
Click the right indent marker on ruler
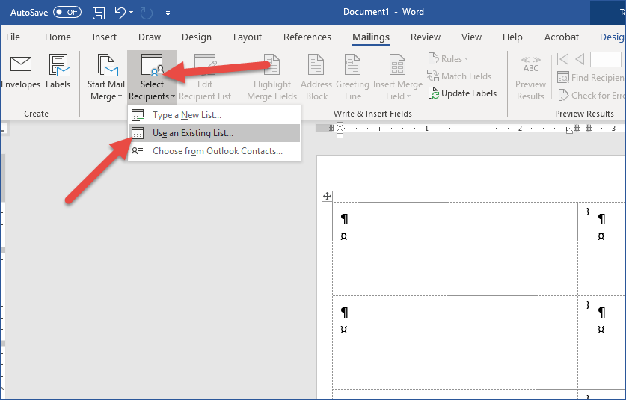click(569, 131)
